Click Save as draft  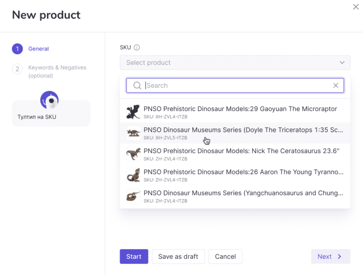click(x=178, y=257)
